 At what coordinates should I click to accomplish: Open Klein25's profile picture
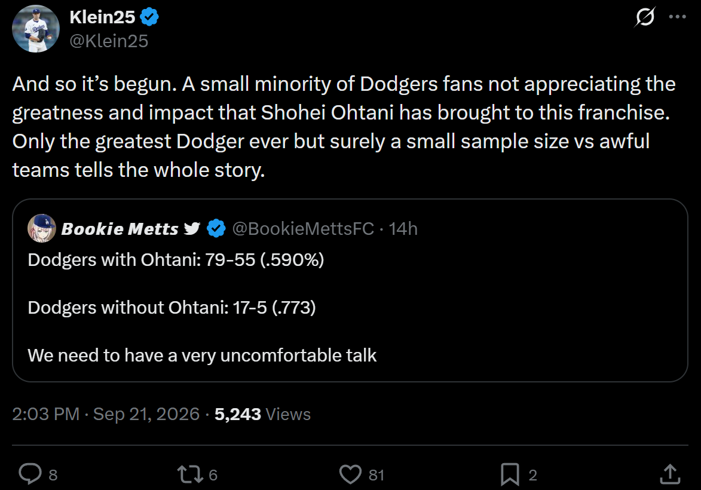36,29
